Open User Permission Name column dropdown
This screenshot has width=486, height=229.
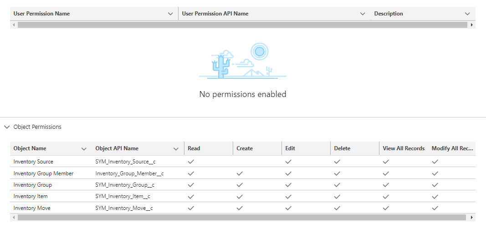click(170, 14)
